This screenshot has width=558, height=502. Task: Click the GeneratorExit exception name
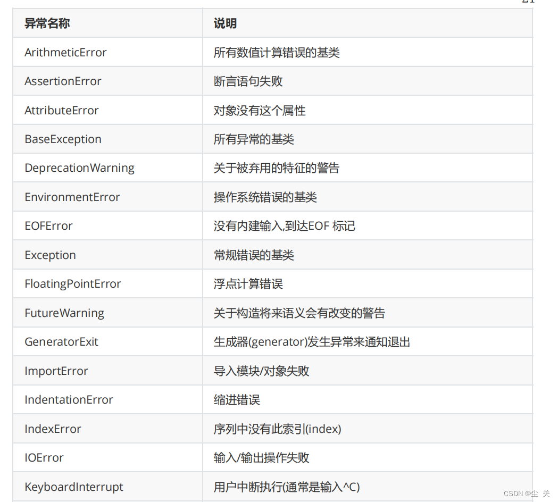[x=61, y=342]
